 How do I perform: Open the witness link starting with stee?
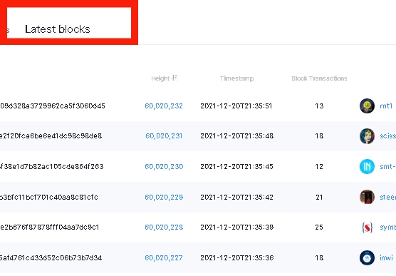387,197
